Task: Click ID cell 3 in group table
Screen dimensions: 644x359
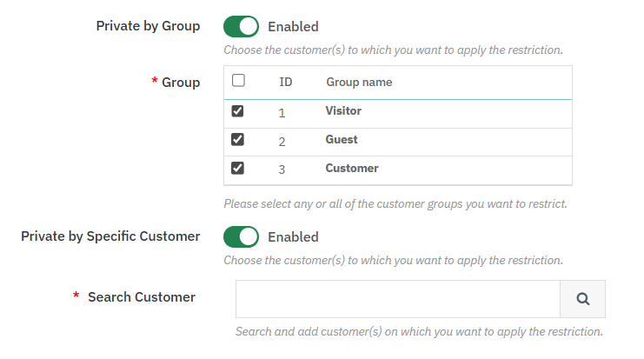Action: (x=282, y=170)
